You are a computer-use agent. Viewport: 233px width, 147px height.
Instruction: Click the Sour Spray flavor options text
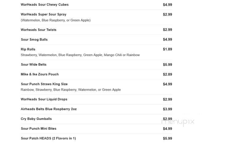point(56,20)
